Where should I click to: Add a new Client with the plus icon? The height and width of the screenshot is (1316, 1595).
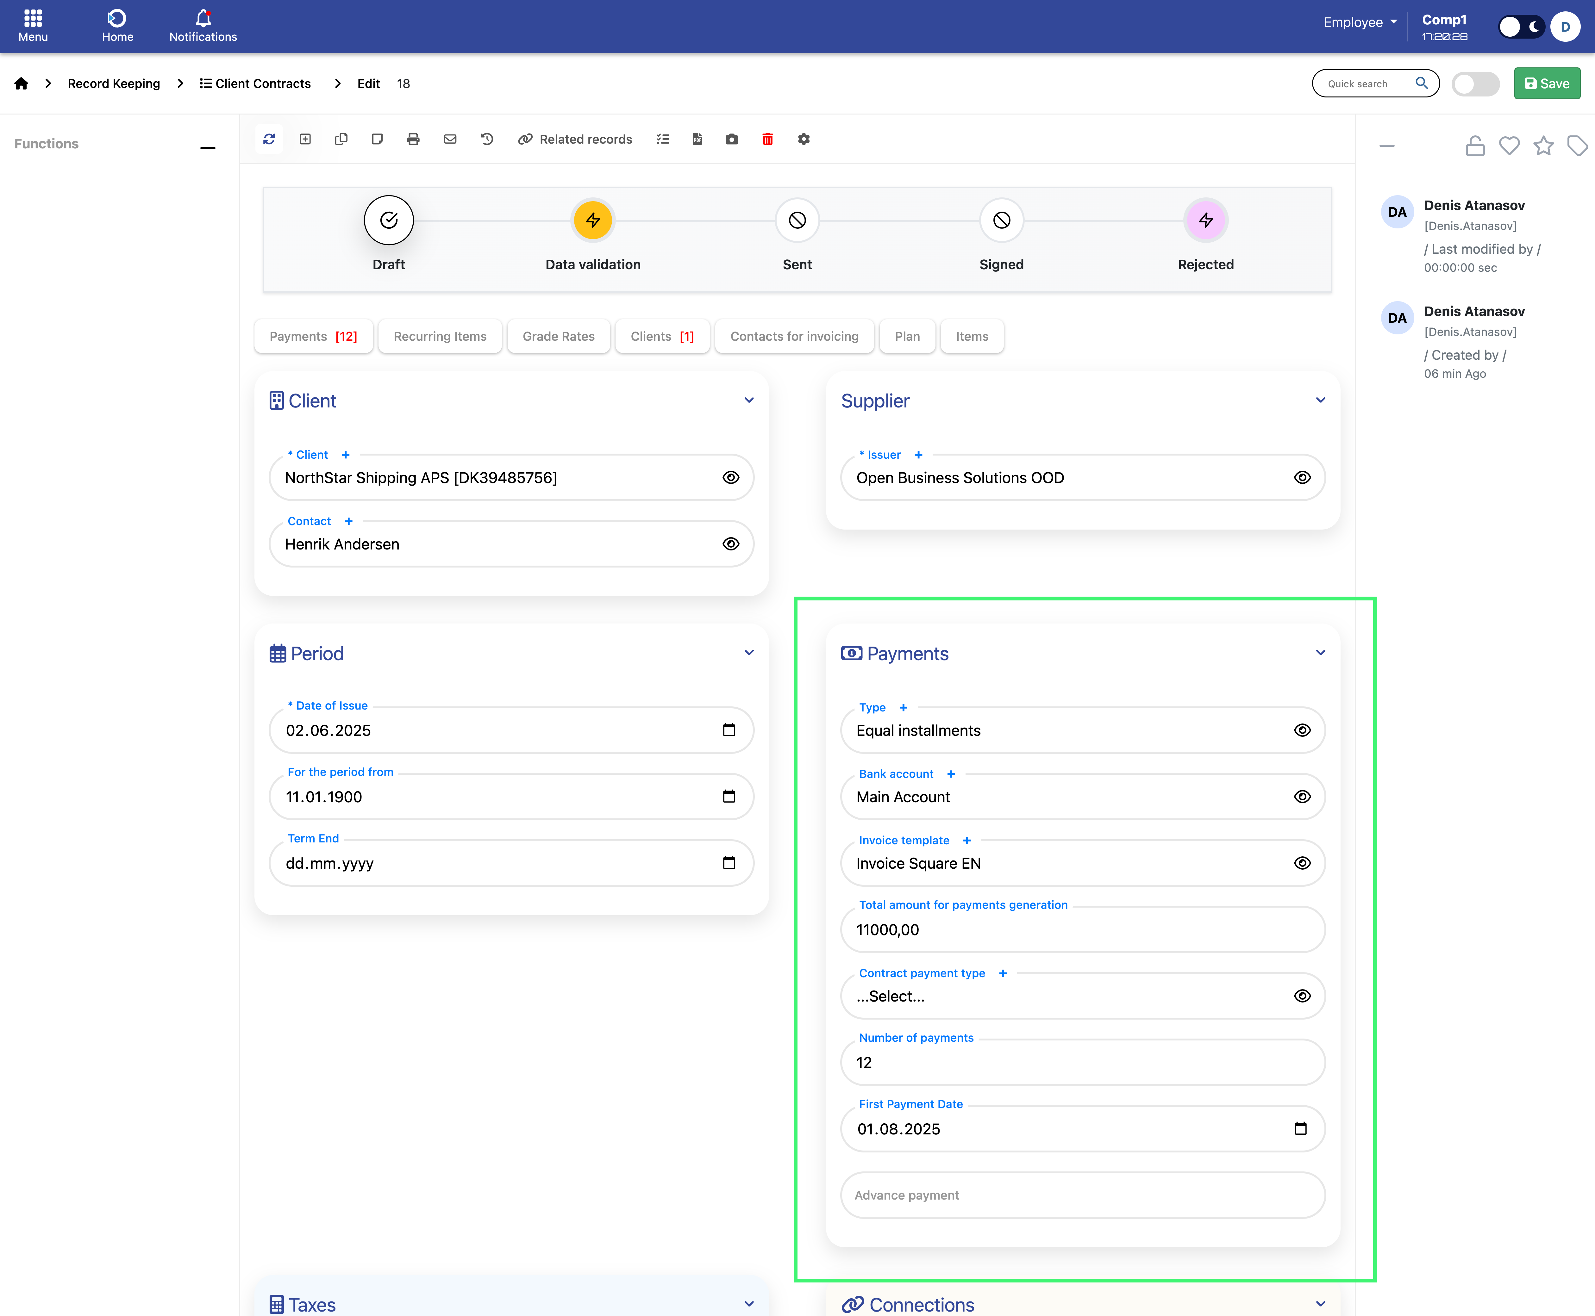pyautogui.click(x=346, y=455)
